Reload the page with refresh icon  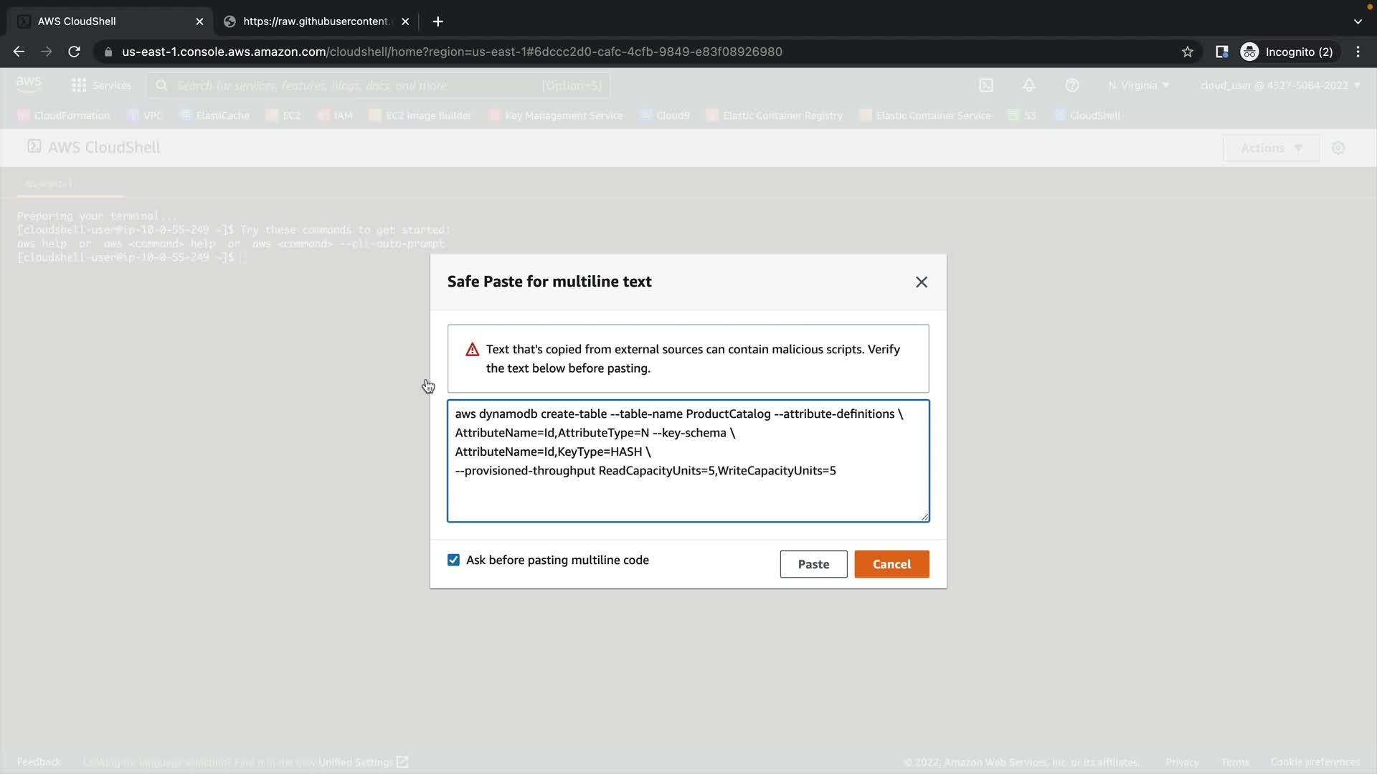[74, 52]
